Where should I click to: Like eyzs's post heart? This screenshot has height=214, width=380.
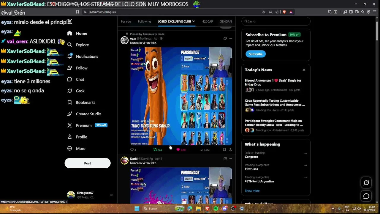tap(178, 150)
